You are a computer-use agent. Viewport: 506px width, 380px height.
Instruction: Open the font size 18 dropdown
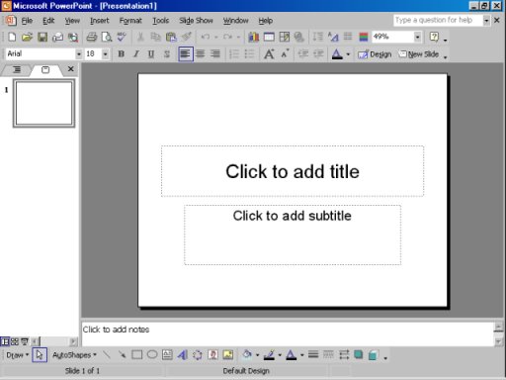[106, 54]
